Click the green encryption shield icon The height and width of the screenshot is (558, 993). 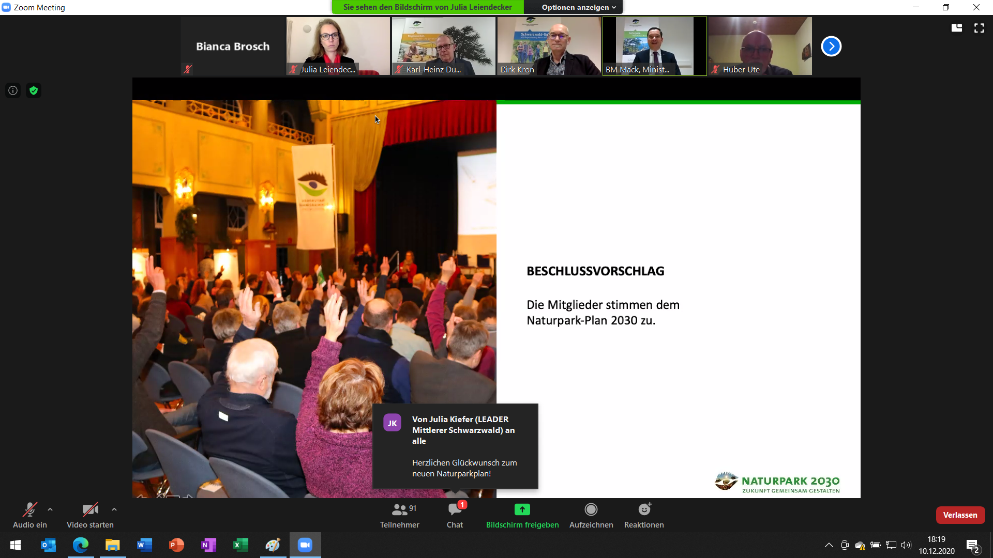[34, 90]
